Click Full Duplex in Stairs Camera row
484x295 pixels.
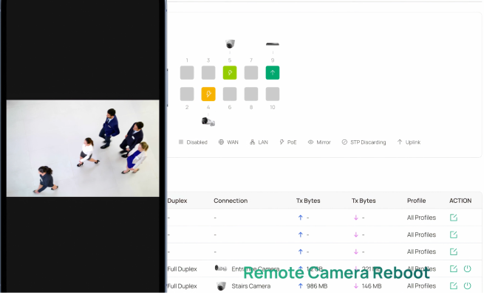pyautogui.click(x=182, y=286)
